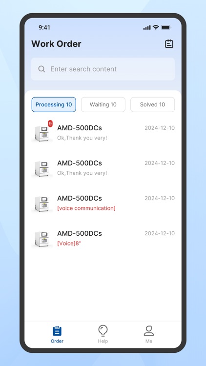Switch to the Solved 10 filter
The width and height of the screenshot is (206, 366).
[x=152, y=104]
